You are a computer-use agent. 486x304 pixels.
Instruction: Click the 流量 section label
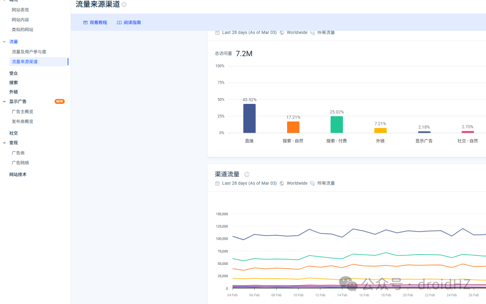click(x=13, y=41)
